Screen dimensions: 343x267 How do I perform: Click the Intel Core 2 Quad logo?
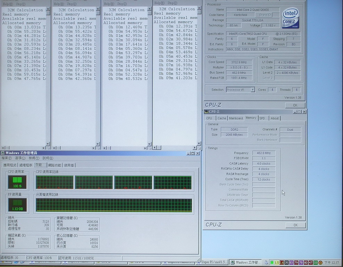click(291, 18)
